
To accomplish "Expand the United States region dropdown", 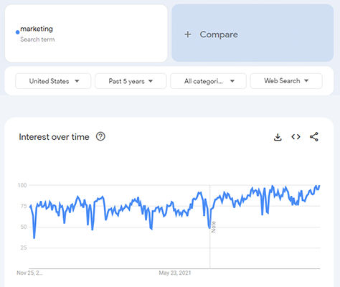I will [53, 81].
